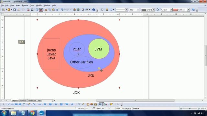Select the Line drawing tool
The height and width of the screenshot is (116, 207).
(x=8, y=104)
